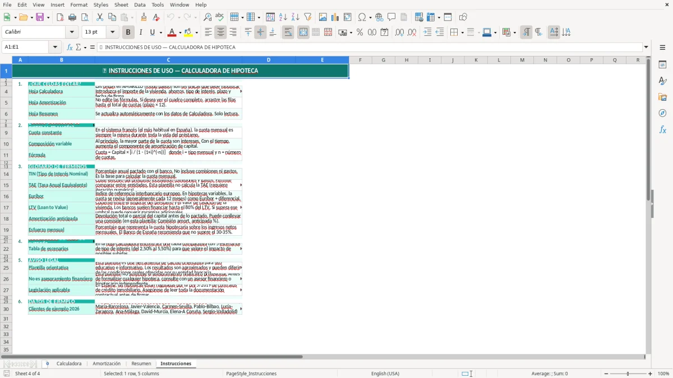The height and width of the screenshot is (378, 673).
Task: Click the AutoFilter funnel icon
Action: [x=307, y=17]
